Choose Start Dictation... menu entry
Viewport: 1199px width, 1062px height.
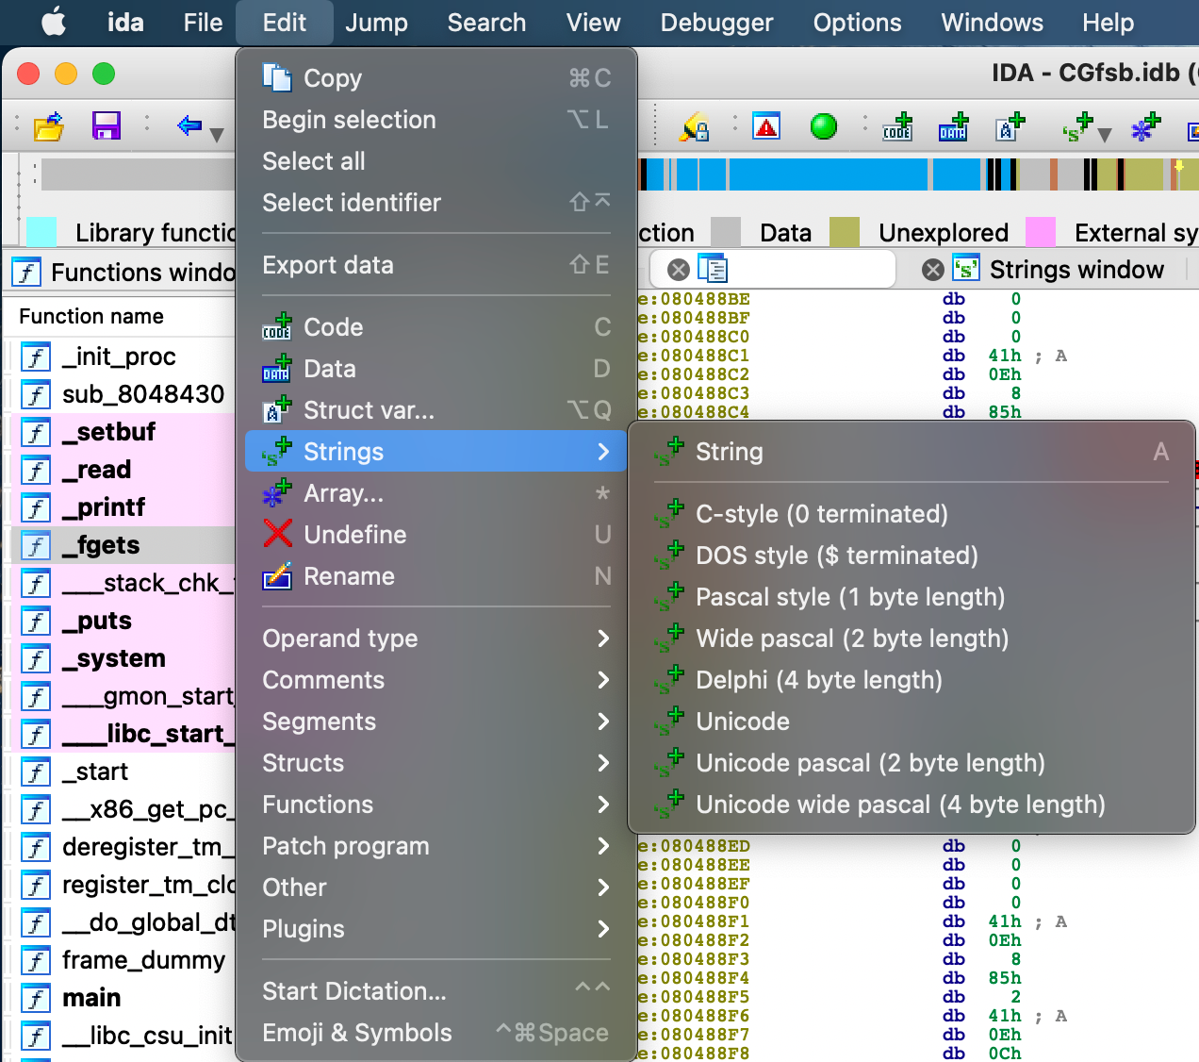pos(436,991)
